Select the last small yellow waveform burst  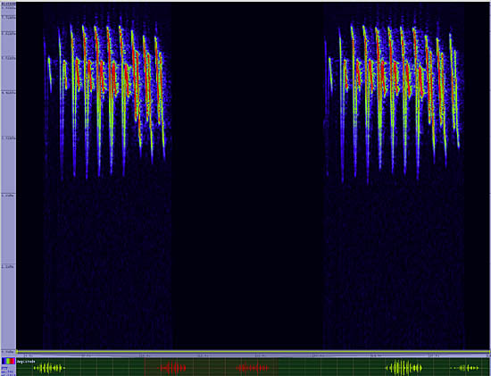[x=465, y=368]
